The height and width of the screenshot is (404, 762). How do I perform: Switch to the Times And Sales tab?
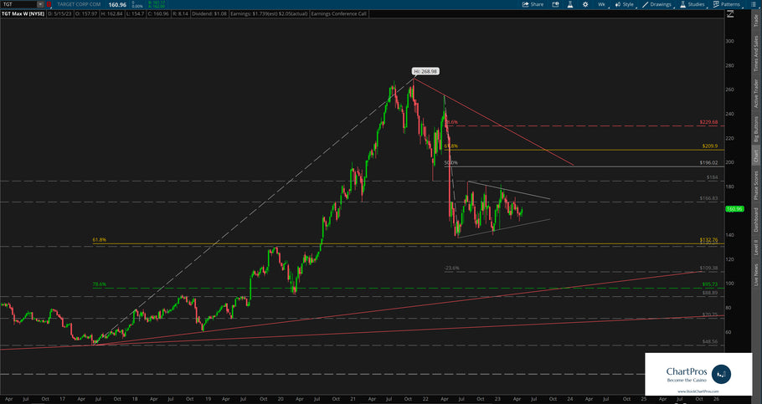[755, 54]
